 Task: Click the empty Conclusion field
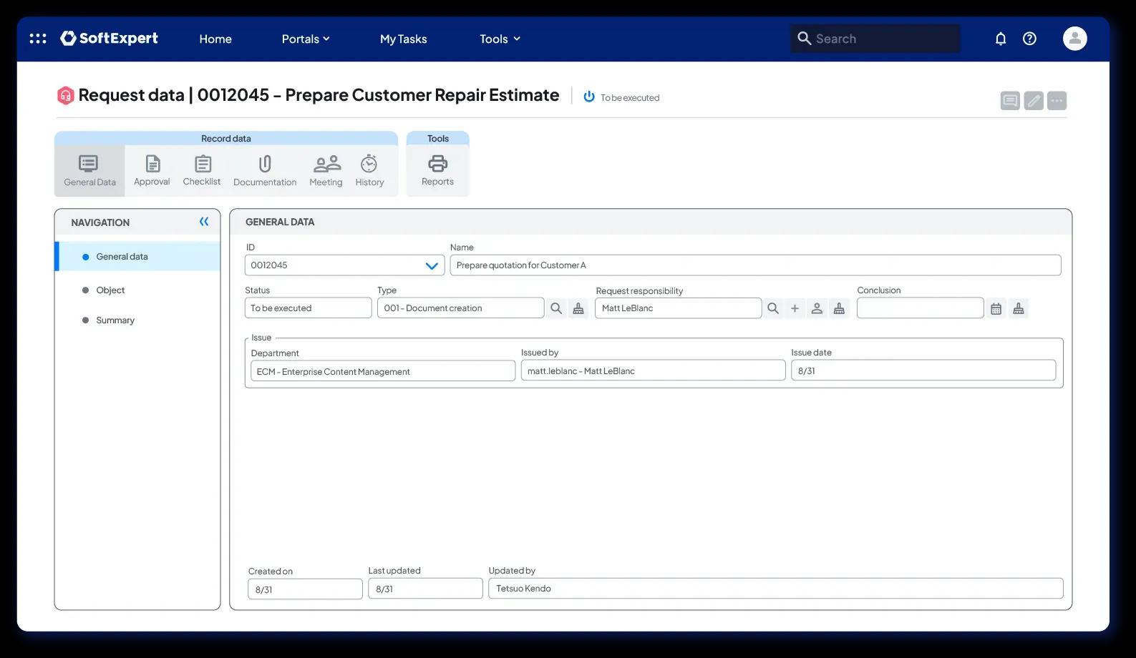(x=920, y=308)
